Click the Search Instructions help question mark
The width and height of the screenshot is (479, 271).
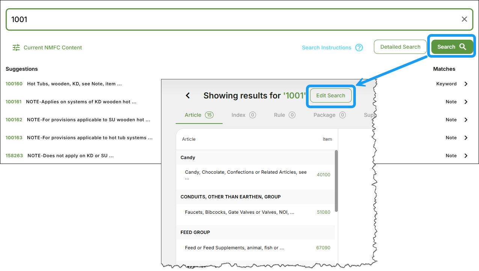click(x=359, y=48)
